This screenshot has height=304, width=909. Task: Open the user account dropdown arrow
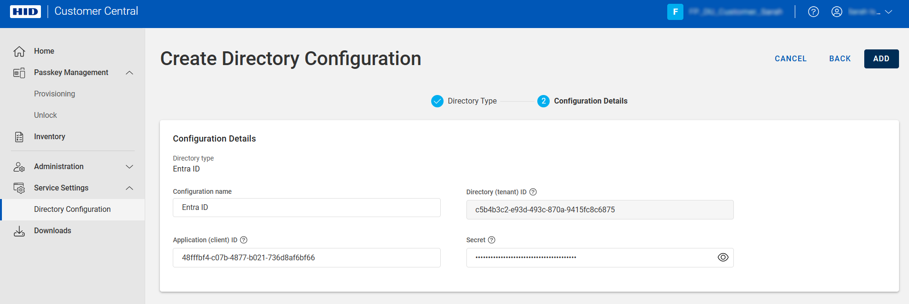coord(888,12)
